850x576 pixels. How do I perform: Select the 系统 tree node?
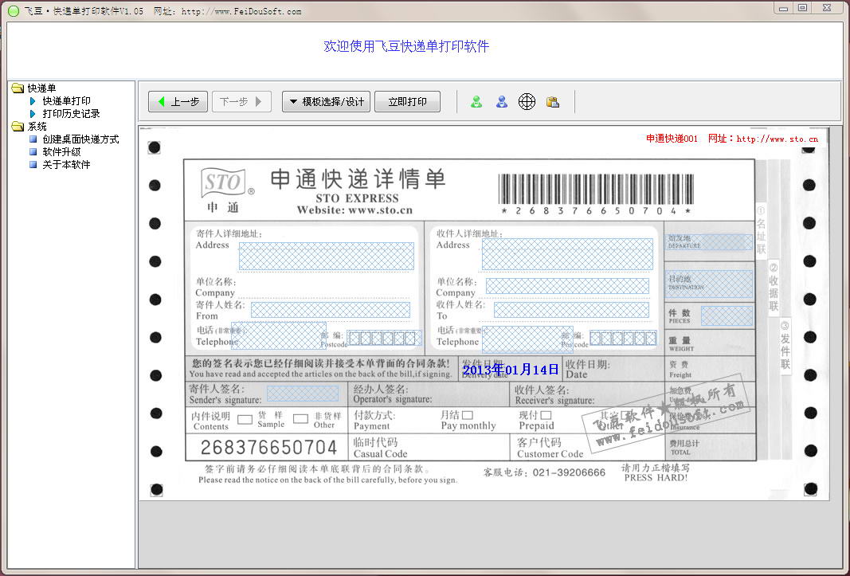pos(37,127)
